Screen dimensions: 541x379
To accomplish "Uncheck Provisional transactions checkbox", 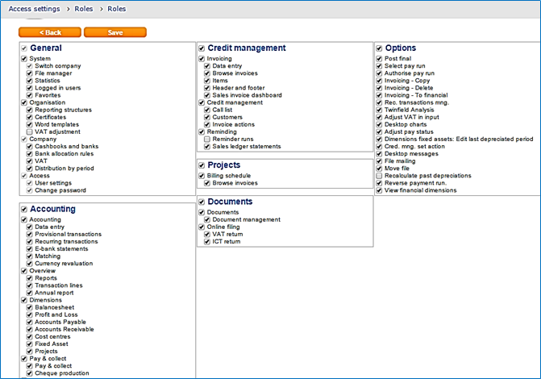I will 30,235.
